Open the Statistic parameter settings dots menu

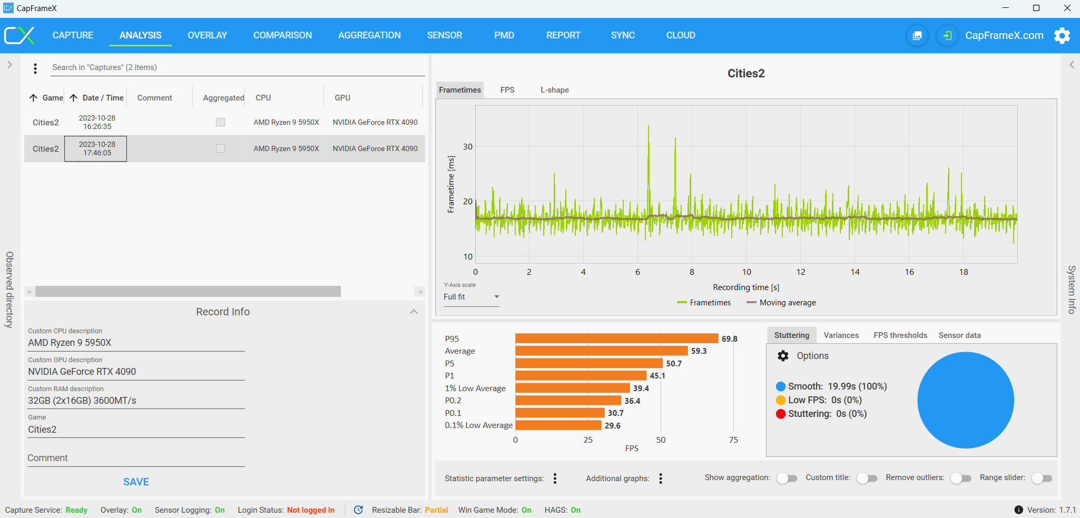[x=555, y=478]
